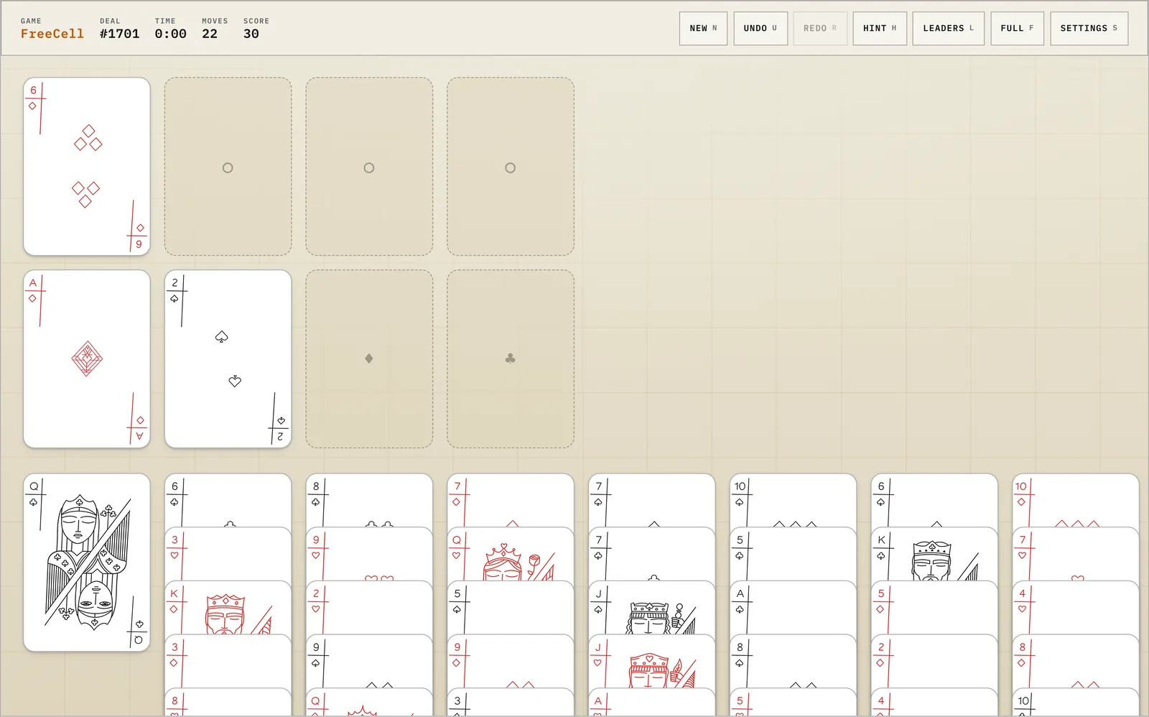The image size is (1149, 717).
Task: Select the 2 of diamonds card
Action: pos(934,661)
